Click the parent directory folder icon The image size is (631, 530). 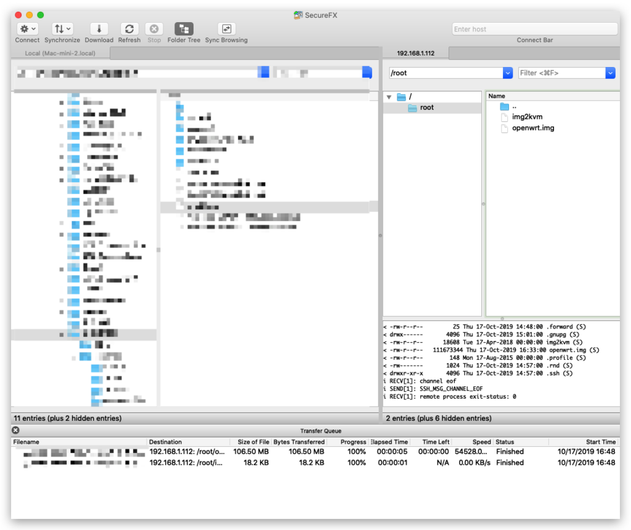click(505, 107)
